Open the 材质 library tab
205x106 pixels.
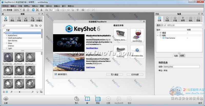coord(6,19)
